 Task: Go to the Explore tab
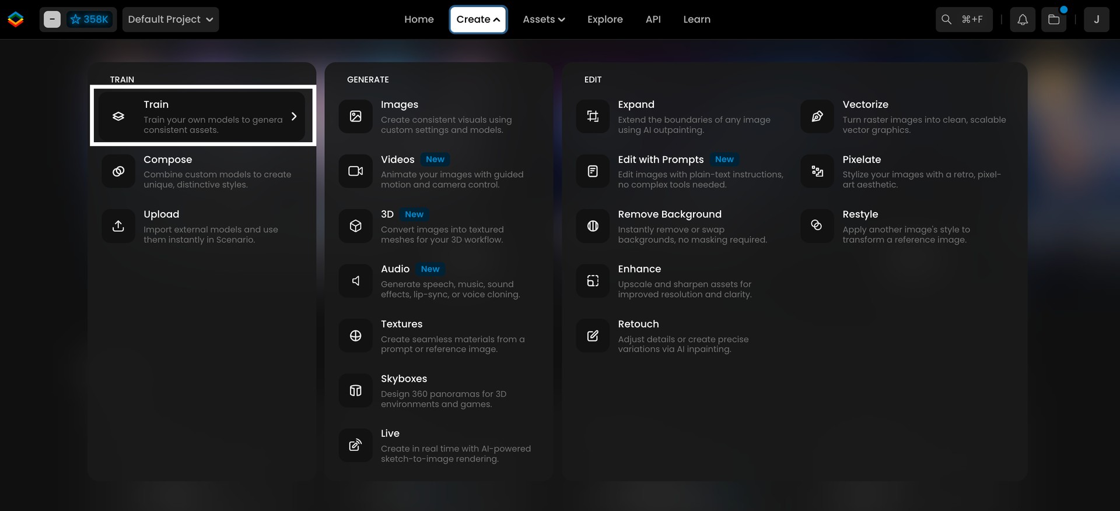pos(605,20)
